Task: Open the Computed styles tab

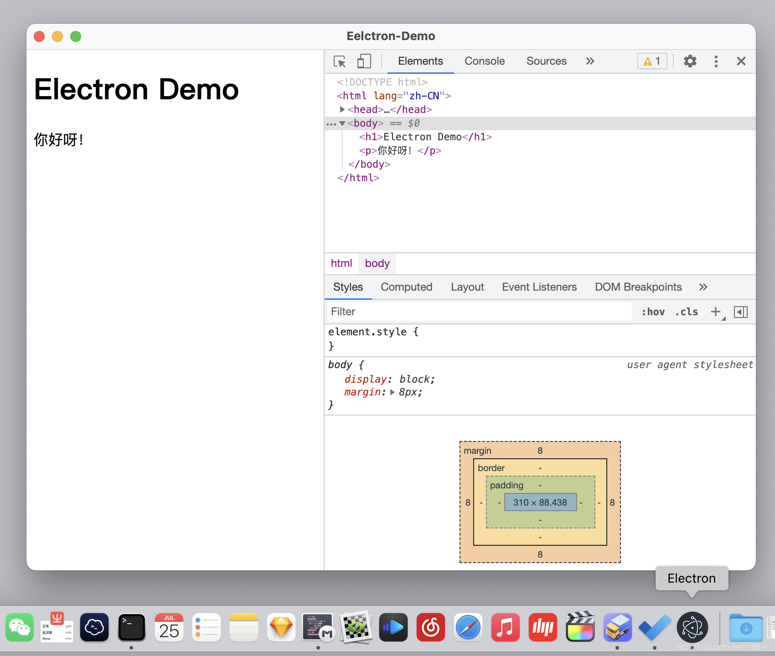Action: [406, 287]
